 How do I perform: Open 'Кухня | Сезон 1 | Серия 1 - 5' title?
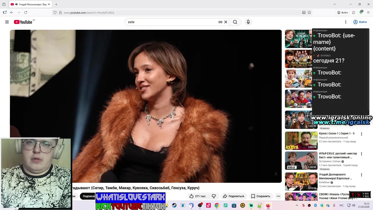click(337, 134)
